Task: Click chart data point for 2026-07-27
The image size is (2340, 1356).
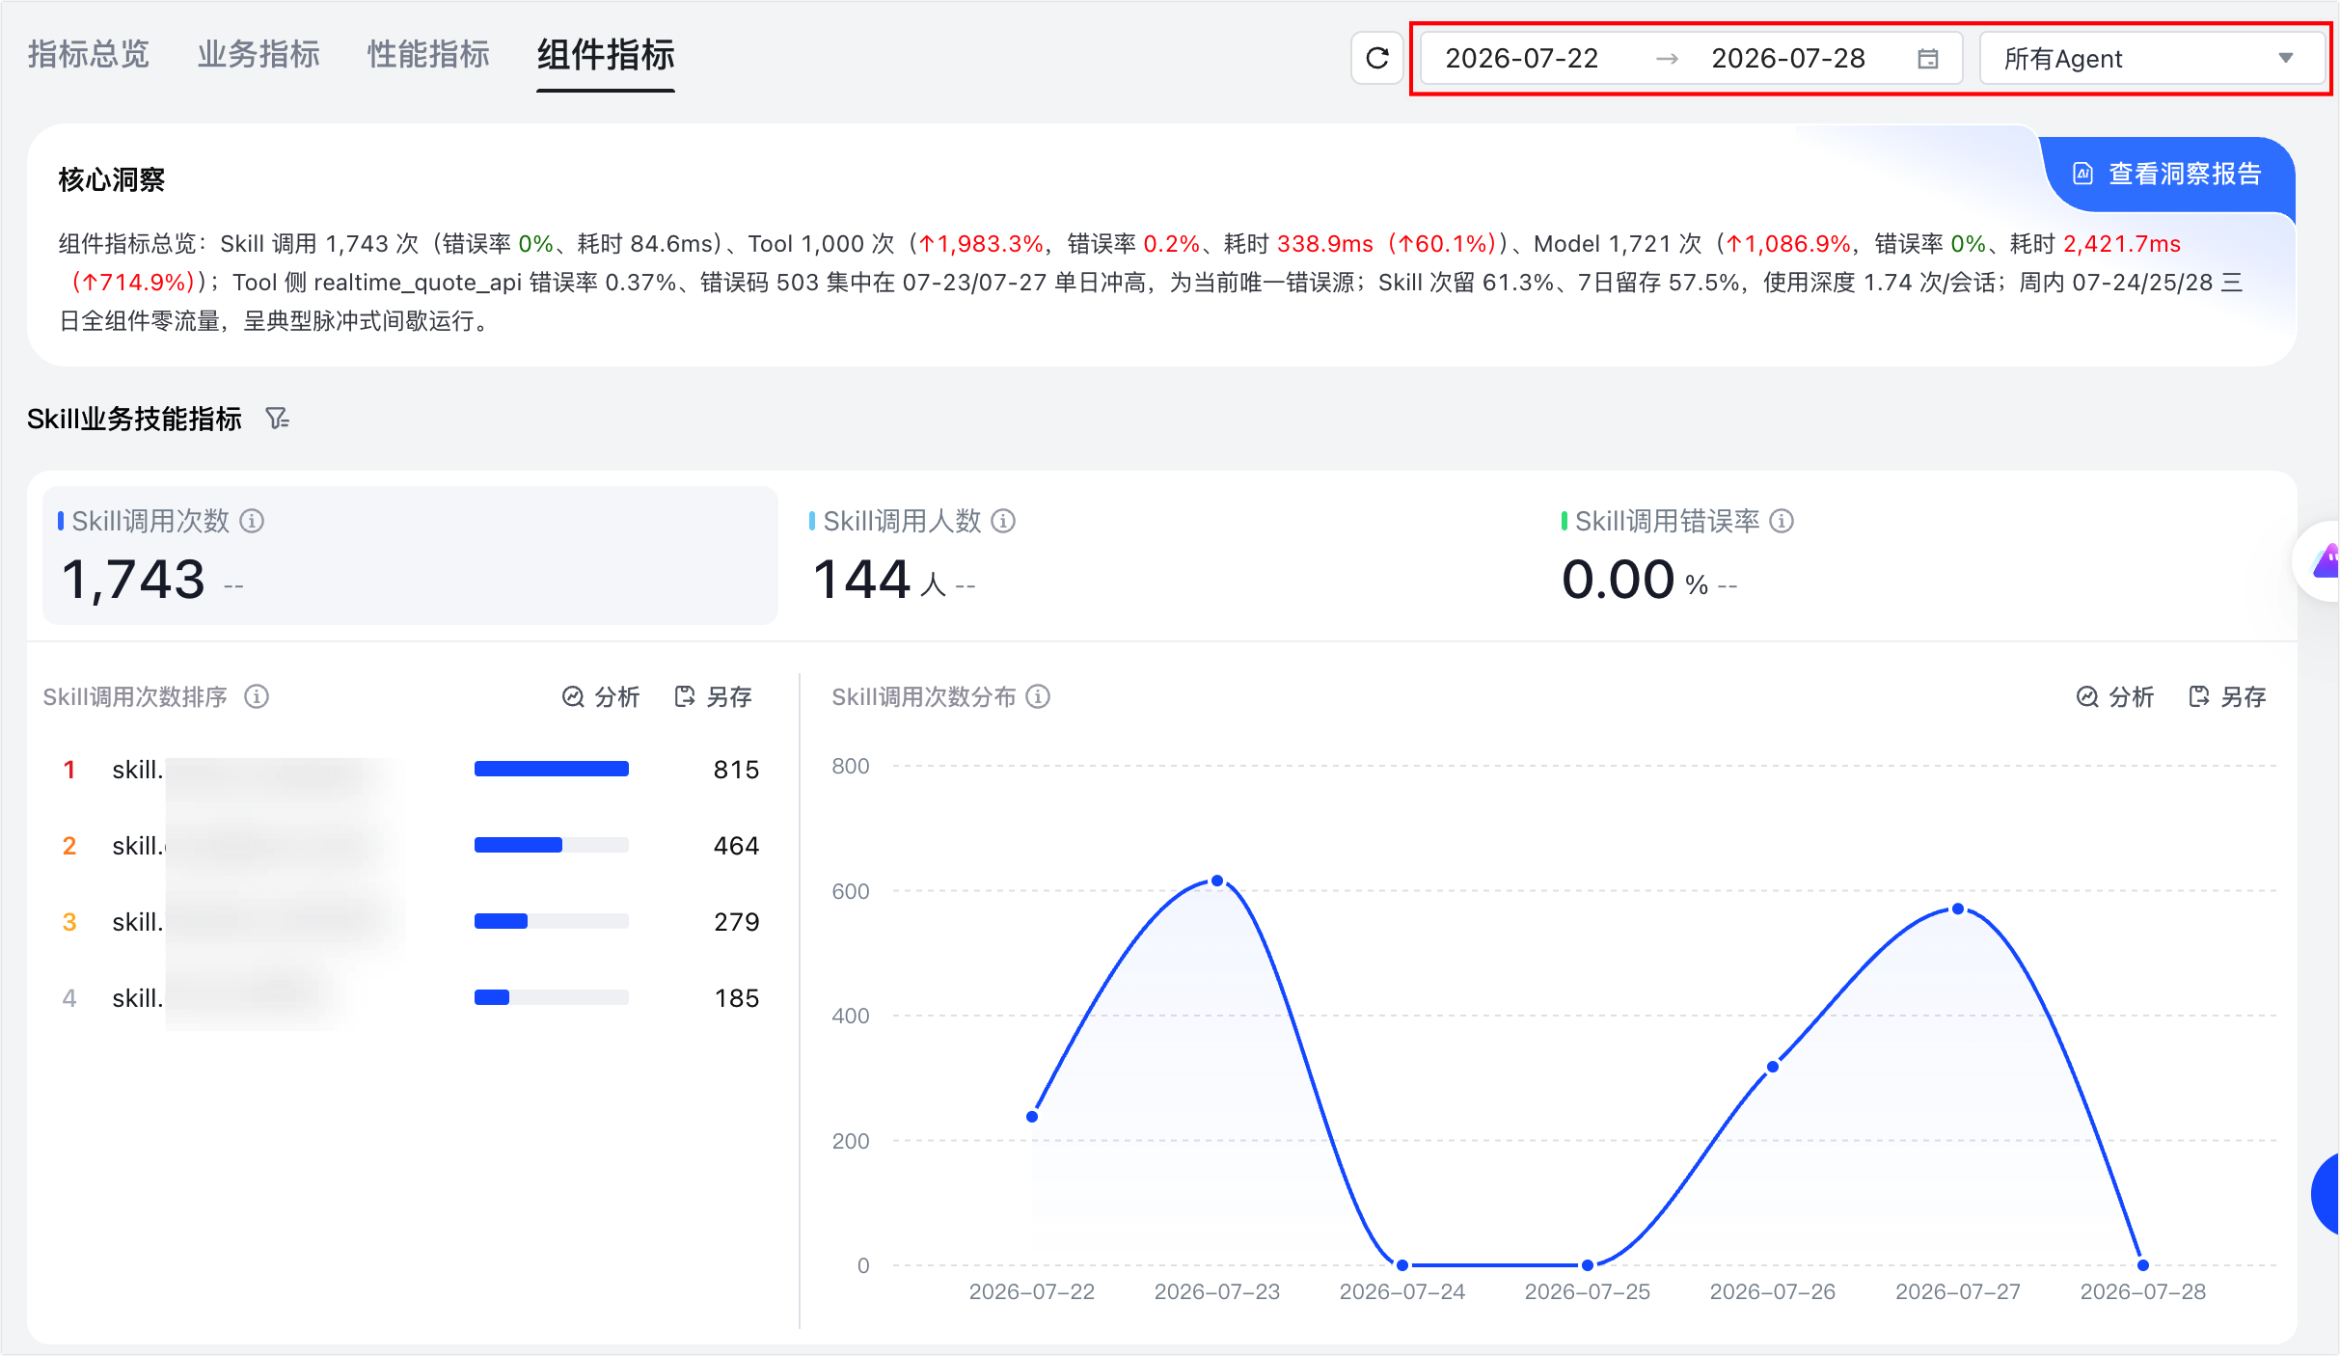Action: pyautogui.click(x=1958, y=909)
